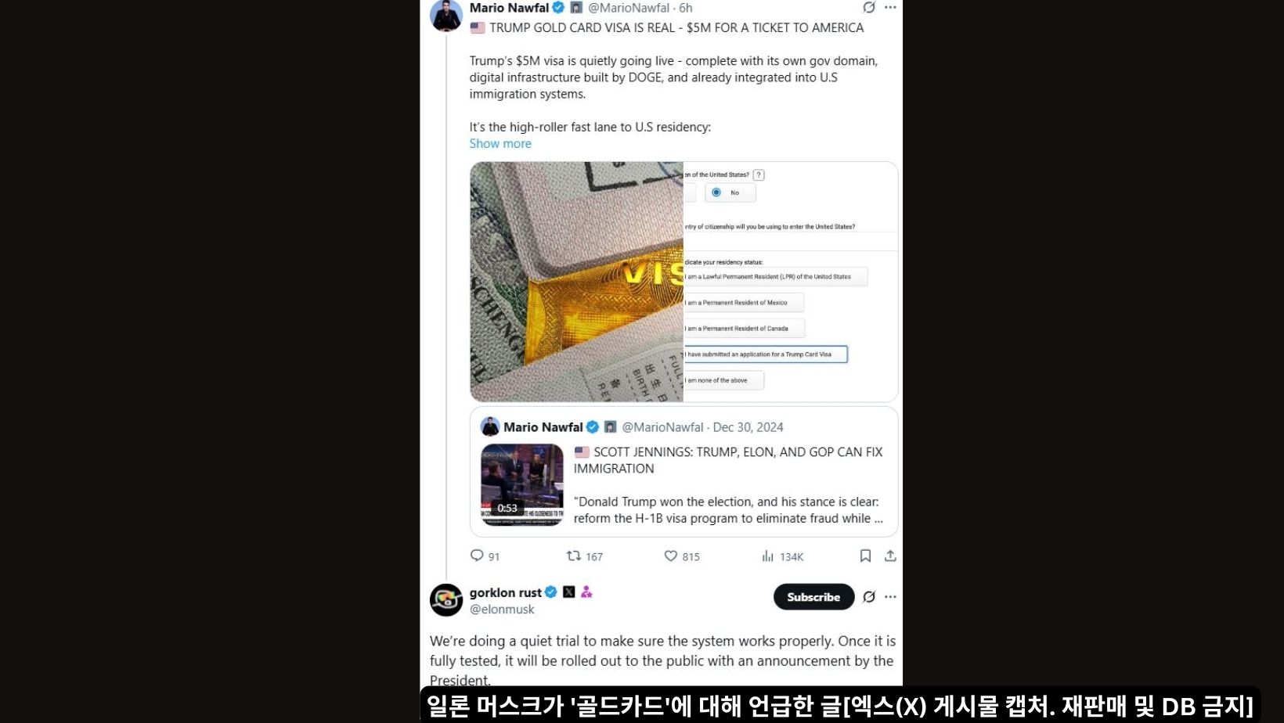Image resolution: width=1284 pixels, height=723 pixels.
Task: Subscribe to gorklon rust
Action: (813, 596)
